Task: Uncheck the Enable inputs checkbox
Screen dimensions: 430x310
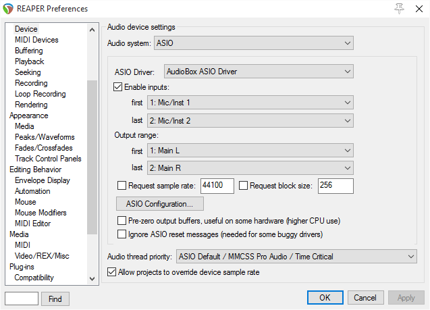Action: 119,87
